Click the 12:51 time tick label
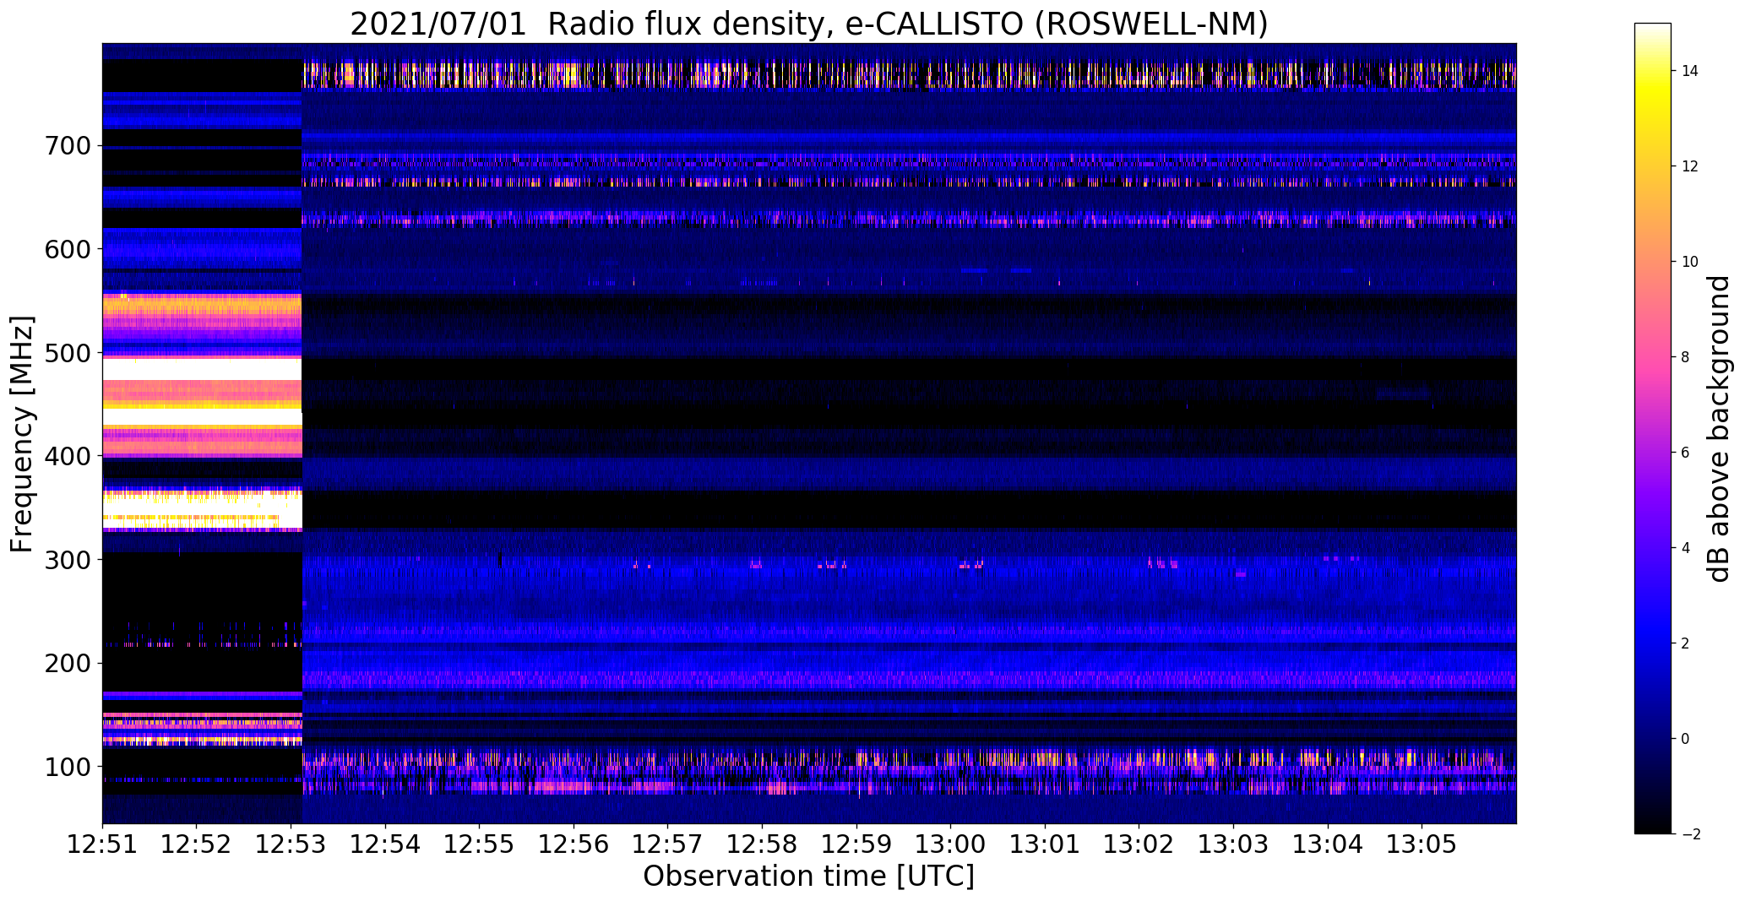The width and height of the screenshot is (1745, 901). pyautogui.click(x=102, y=845)
